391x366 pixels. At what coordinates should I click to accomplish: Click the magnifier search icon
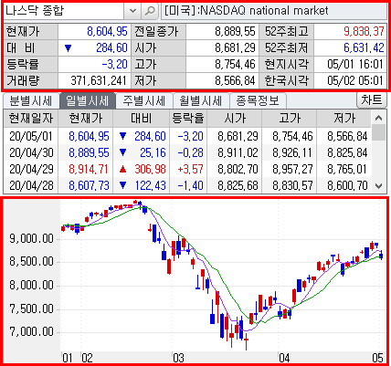coord(150,11)
